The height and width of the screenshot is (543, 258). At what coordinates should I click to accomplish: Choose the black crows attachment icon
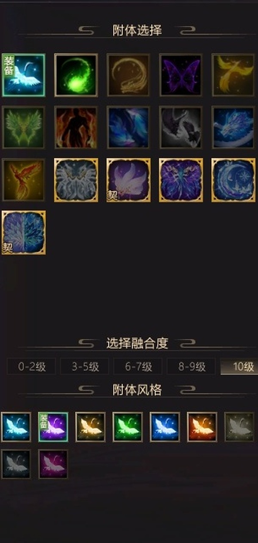coord(181,127)
